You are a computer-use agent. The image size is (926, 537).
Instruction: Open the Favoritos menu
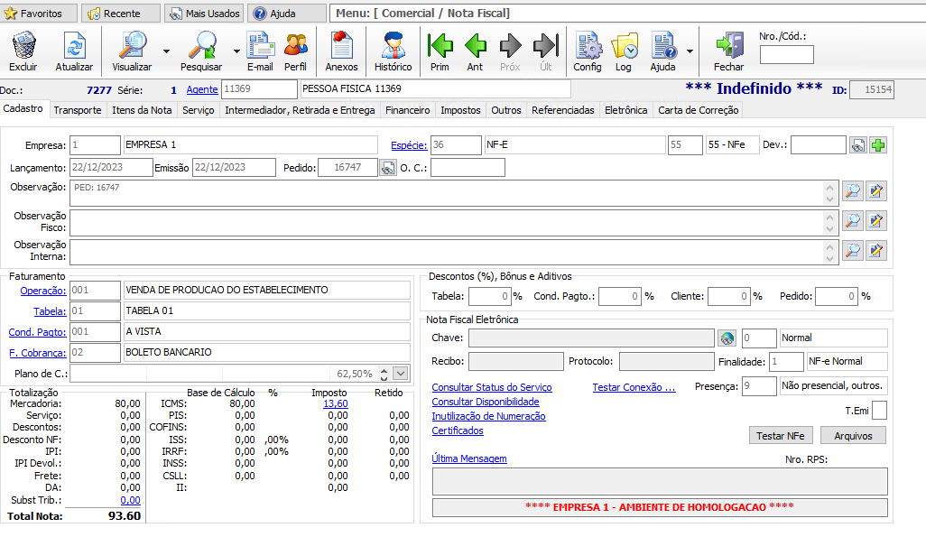coord(39,13)
